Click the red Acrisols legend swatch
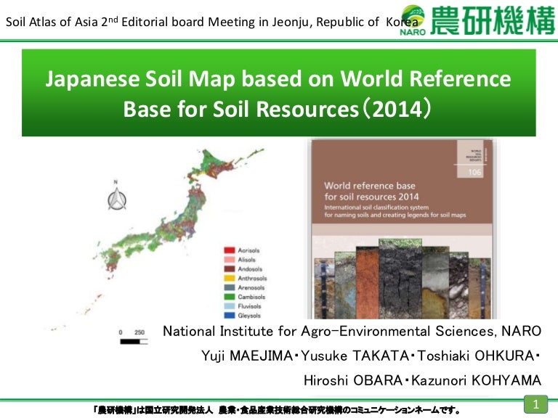This screenshot has height=418, width=558. click(x=228, y=250)
